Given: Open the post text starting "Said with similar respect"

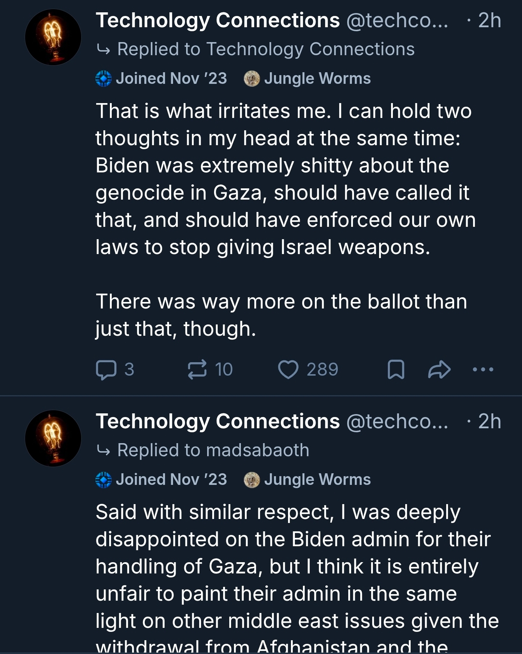Looking at the screenshot, I should pos(290,566).
